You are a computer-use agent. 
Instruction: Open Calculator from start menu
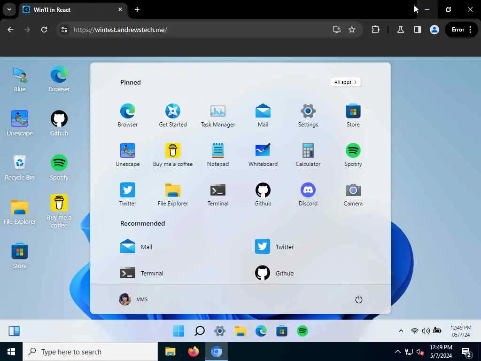pos(308,155)
